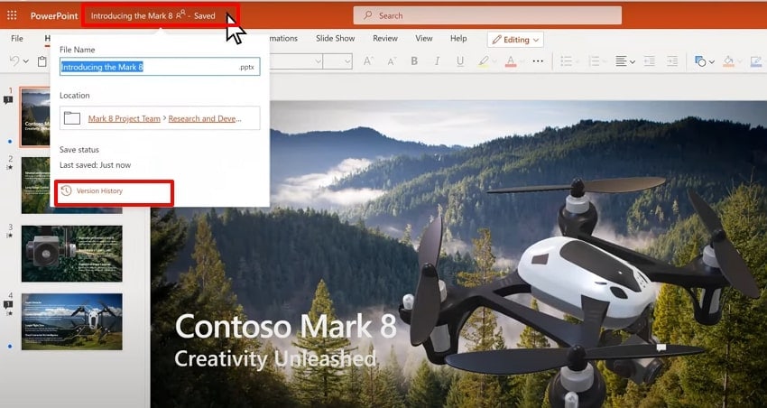Viewport: 767px width, 408px height.
Task: Apply the Shape Fill paint bucket
Action: click(x=728, y=61)
